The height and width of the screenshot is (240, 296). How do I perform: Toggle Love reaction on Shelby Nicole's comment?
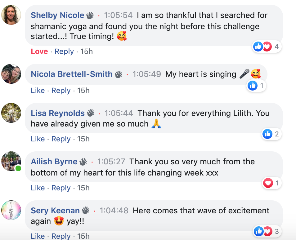tap(39, 51)
